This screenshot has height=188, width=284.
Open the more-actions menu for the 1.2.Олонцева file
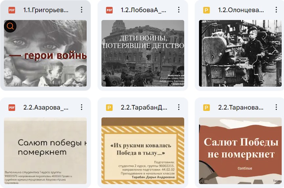[x=276, y=10]
